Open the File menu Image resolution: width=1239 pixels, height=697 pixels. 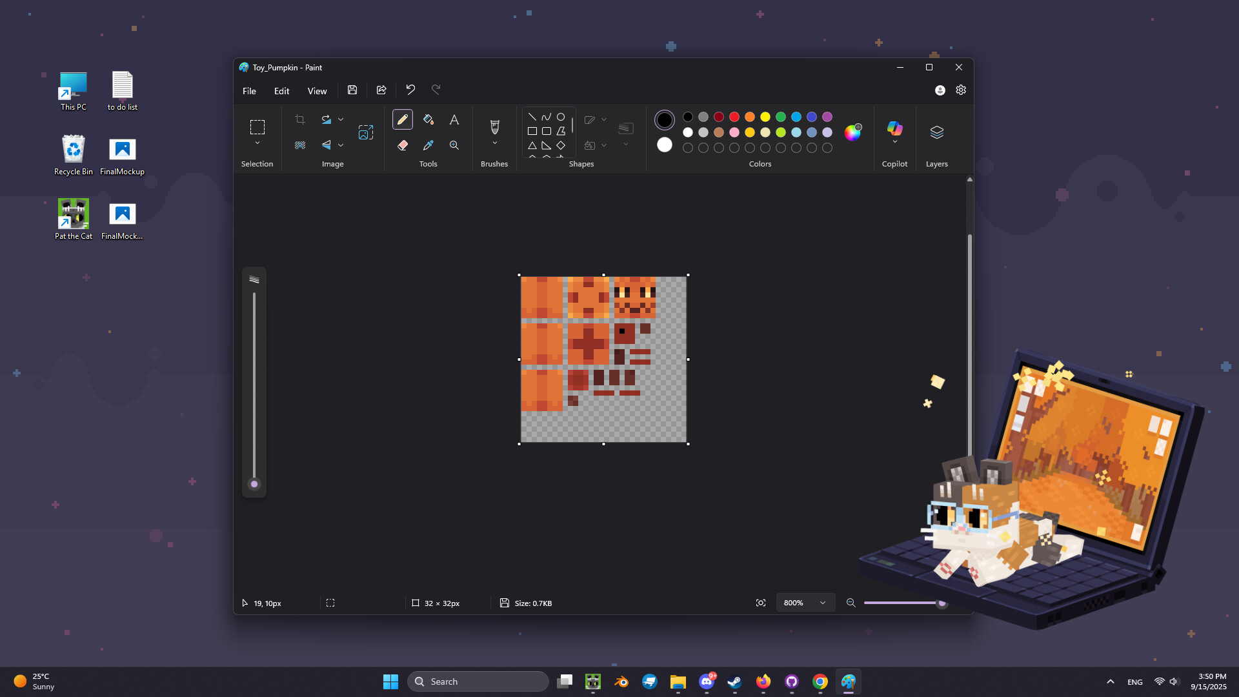point(249,90)
